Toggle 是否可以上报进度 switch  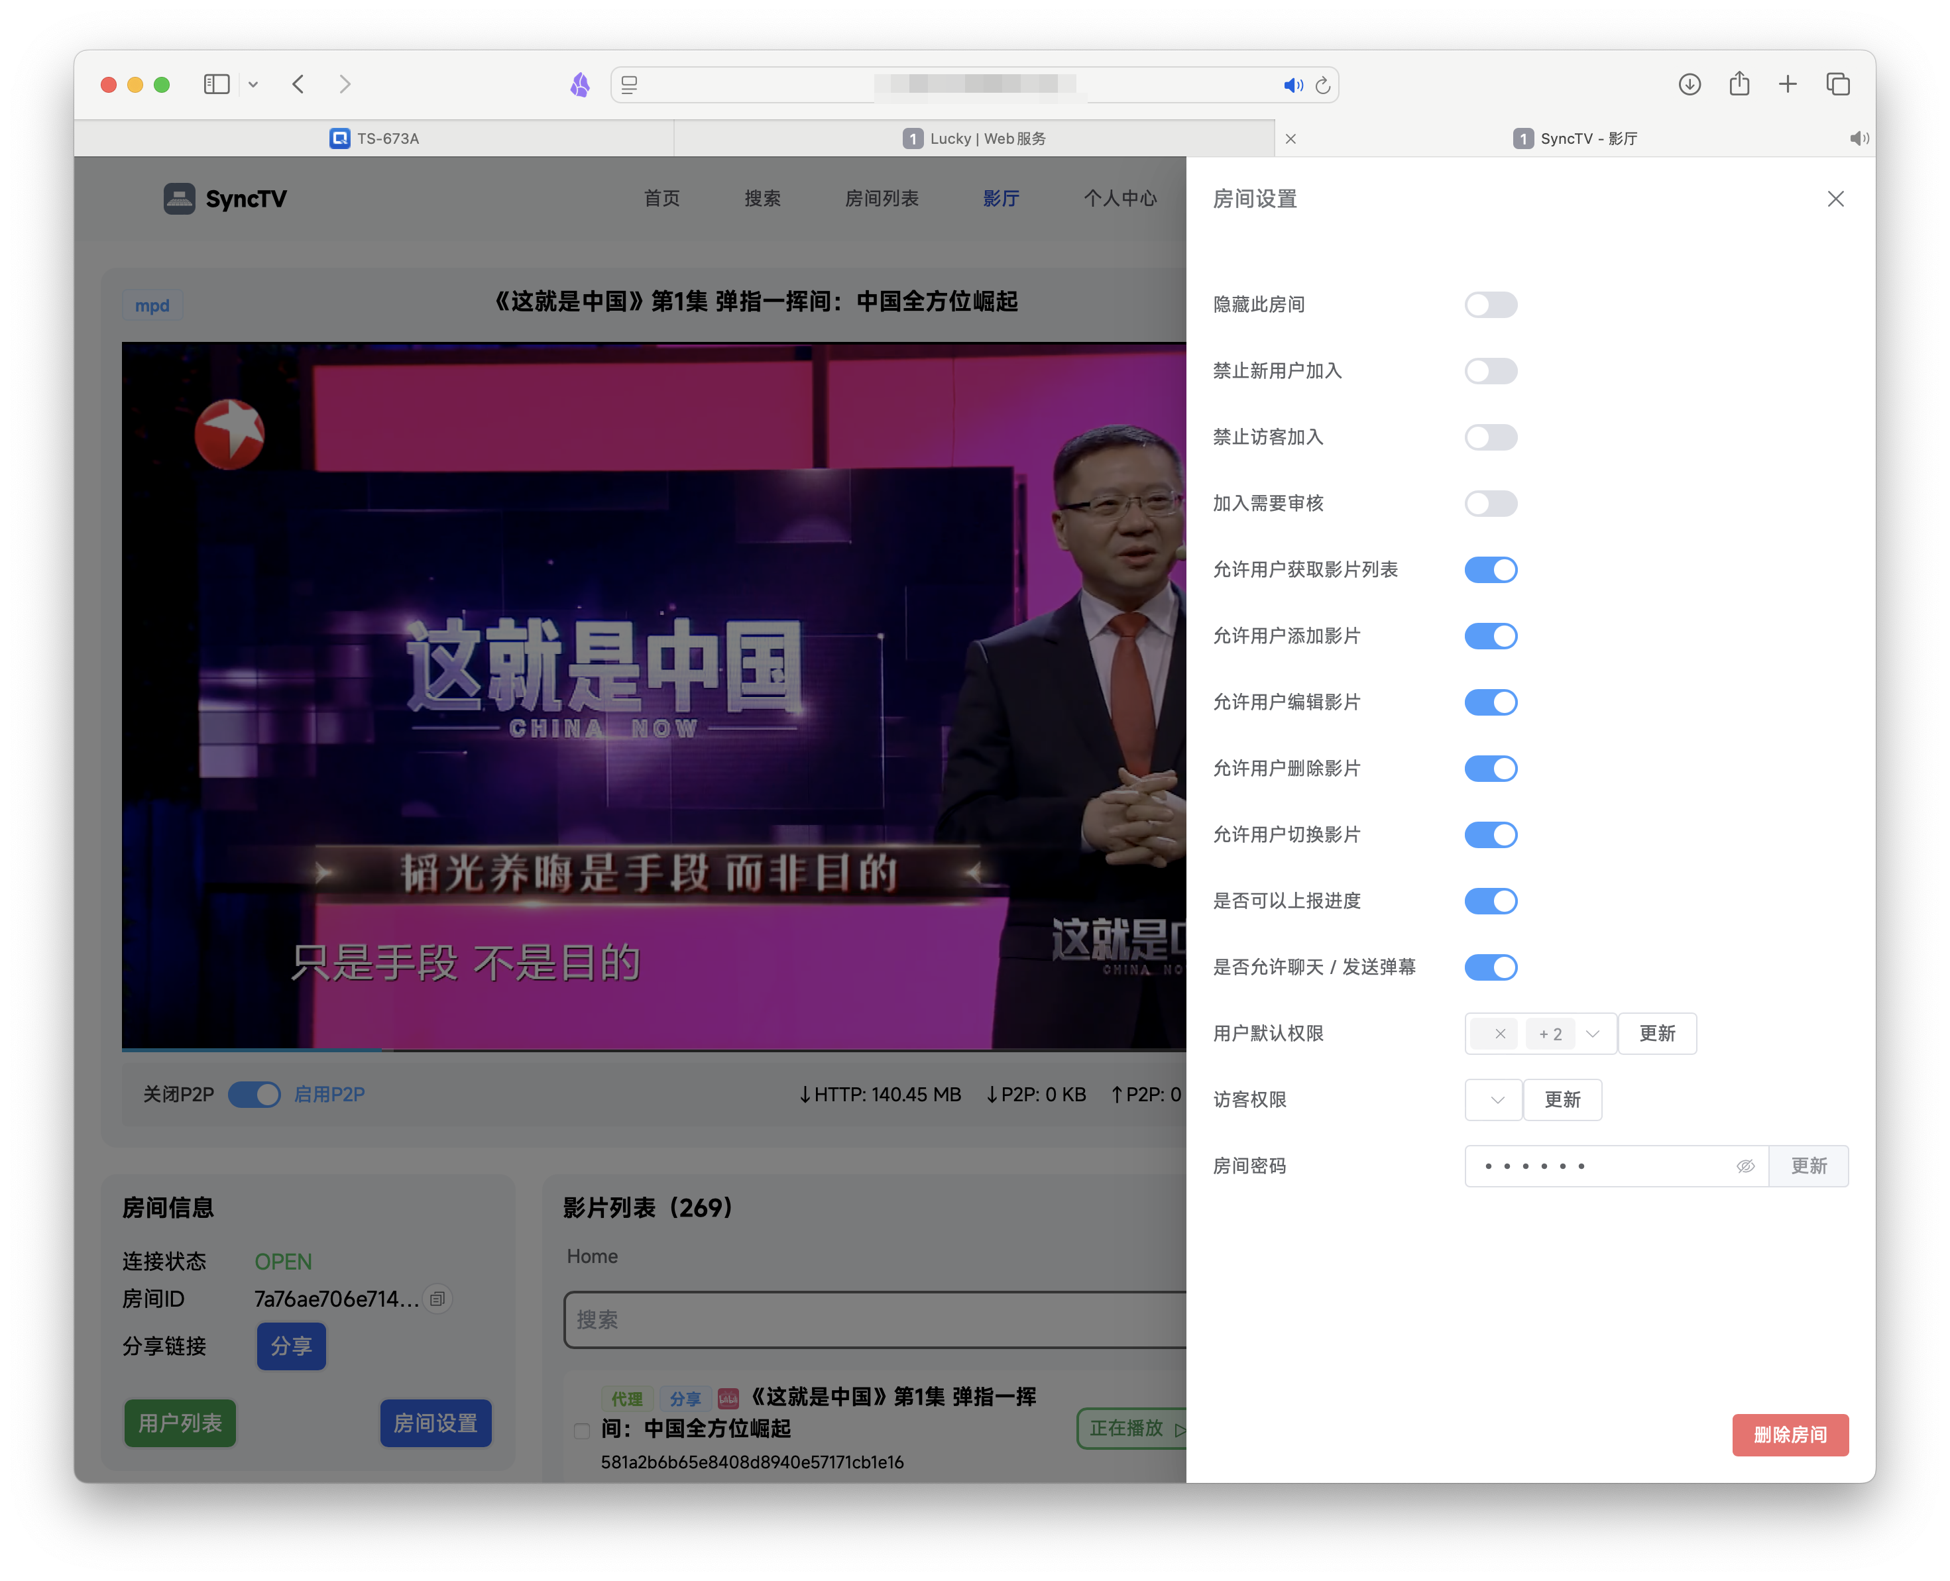click(1490, 900)
